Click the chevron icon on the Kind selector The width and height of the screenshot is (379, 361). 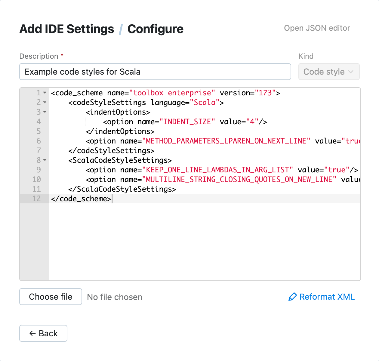click(351, 72)
